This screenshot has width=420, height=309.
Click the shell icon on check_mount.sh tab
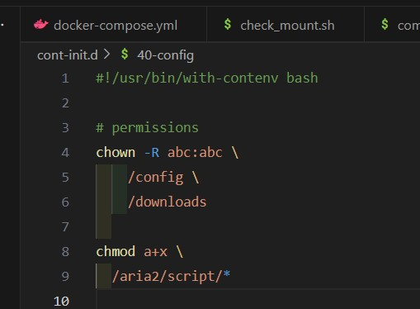pyautogui.click(x=228, y=24)
